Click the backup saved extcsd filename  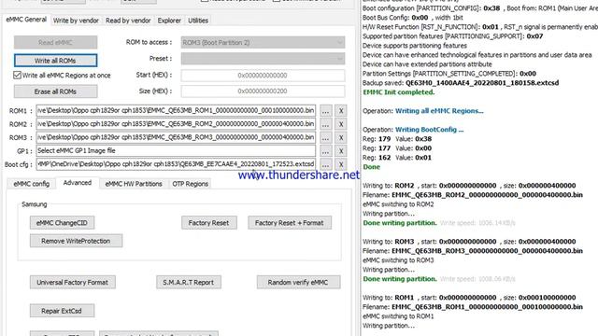(482, 83)
